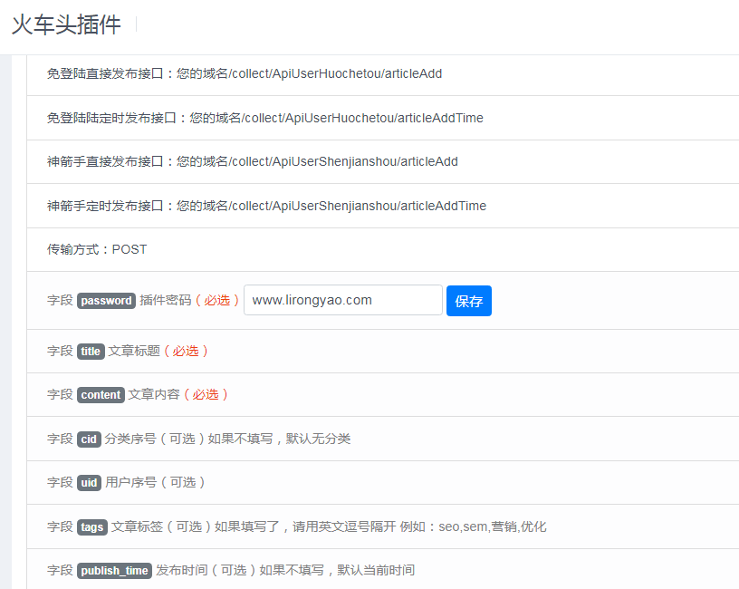This screenshot has height=589, width=739.
Task: Click the 传输方式：POST row text
Action: [97, 249]
